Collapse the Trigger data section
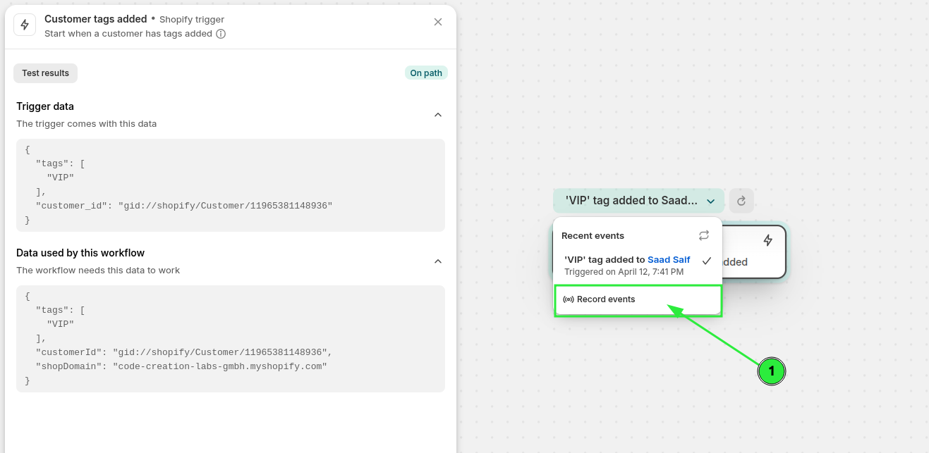Viewport: 929px width, 453px height. pyautogui.click(x=437, y=115)
